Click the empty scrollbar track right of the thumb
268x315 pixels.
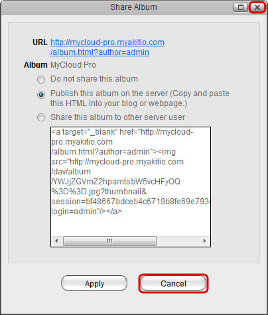pyautogui.click(x=178, y=241)
